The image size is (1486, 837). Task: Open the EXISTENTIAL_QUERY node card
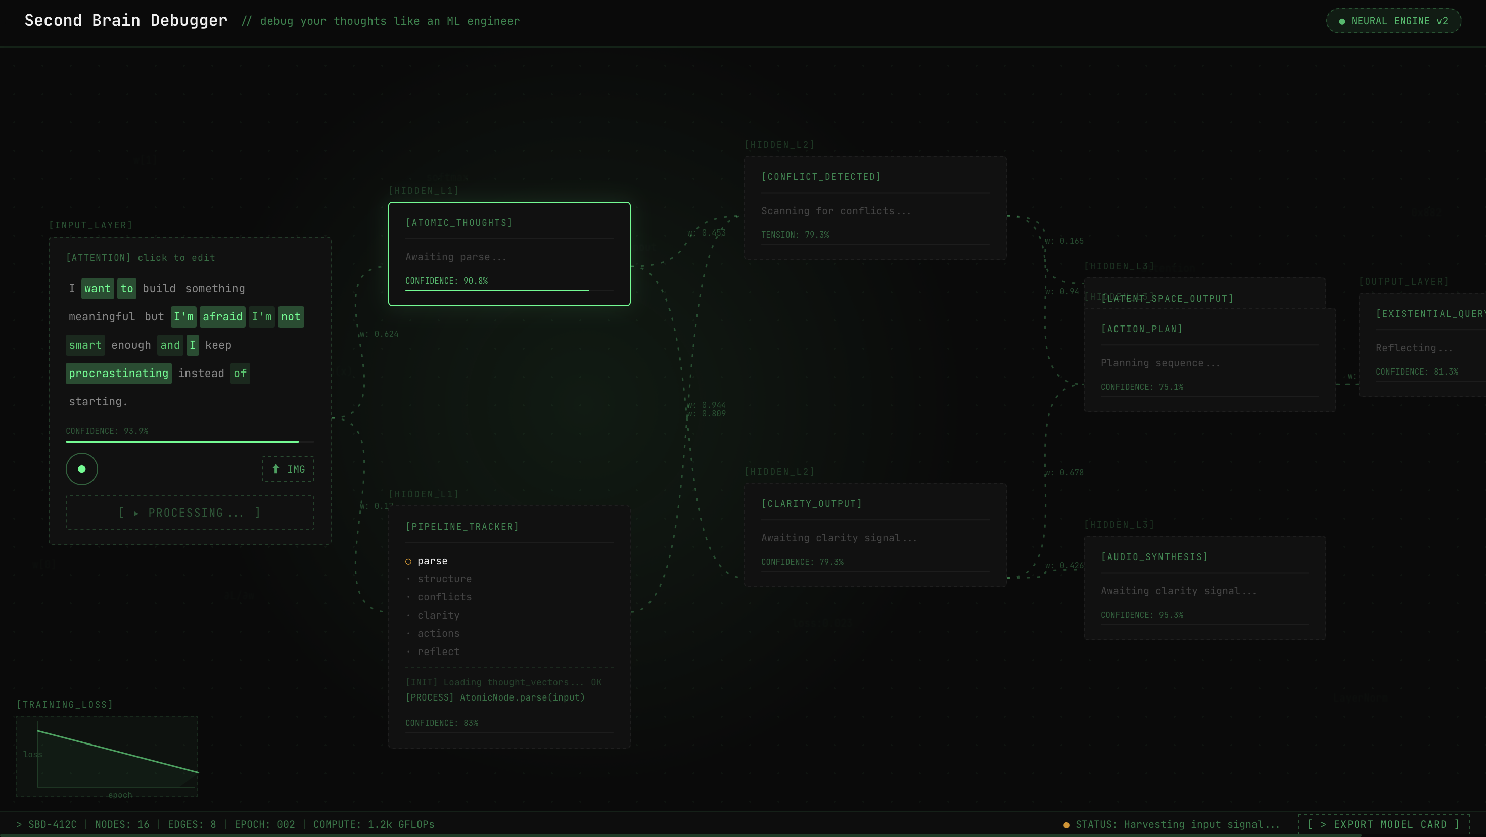click(1422, 345)
